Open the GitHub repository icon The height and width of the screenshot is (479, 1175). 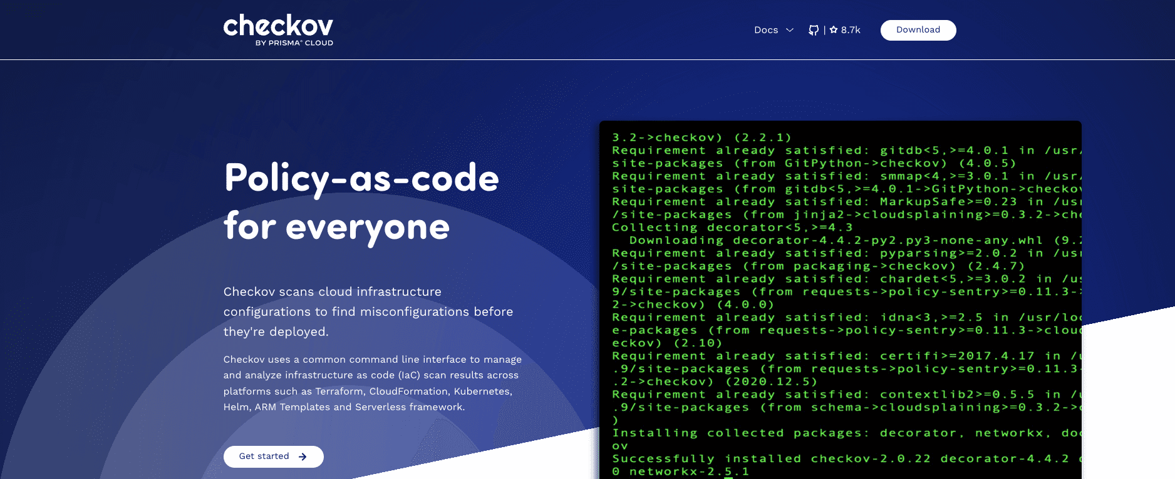[814, 30]
